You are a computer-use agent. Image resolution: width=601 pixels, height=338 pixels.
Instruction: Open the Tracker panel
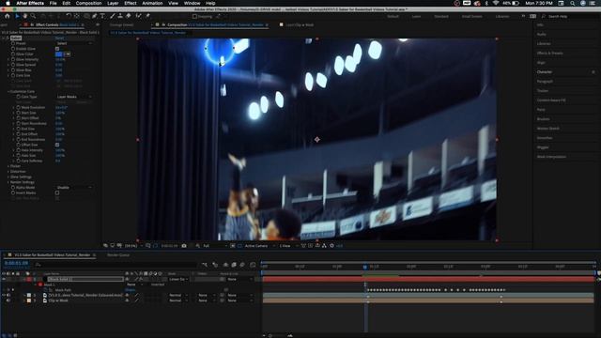coord(543,91)
